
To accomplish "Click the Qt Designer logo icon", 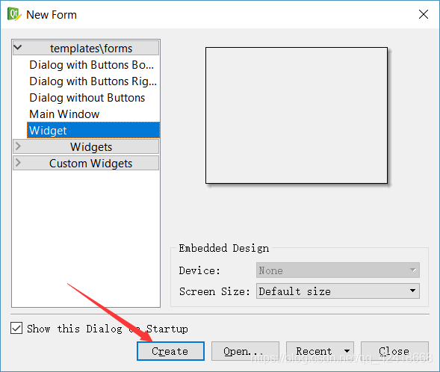I will (x=14, y=14).
